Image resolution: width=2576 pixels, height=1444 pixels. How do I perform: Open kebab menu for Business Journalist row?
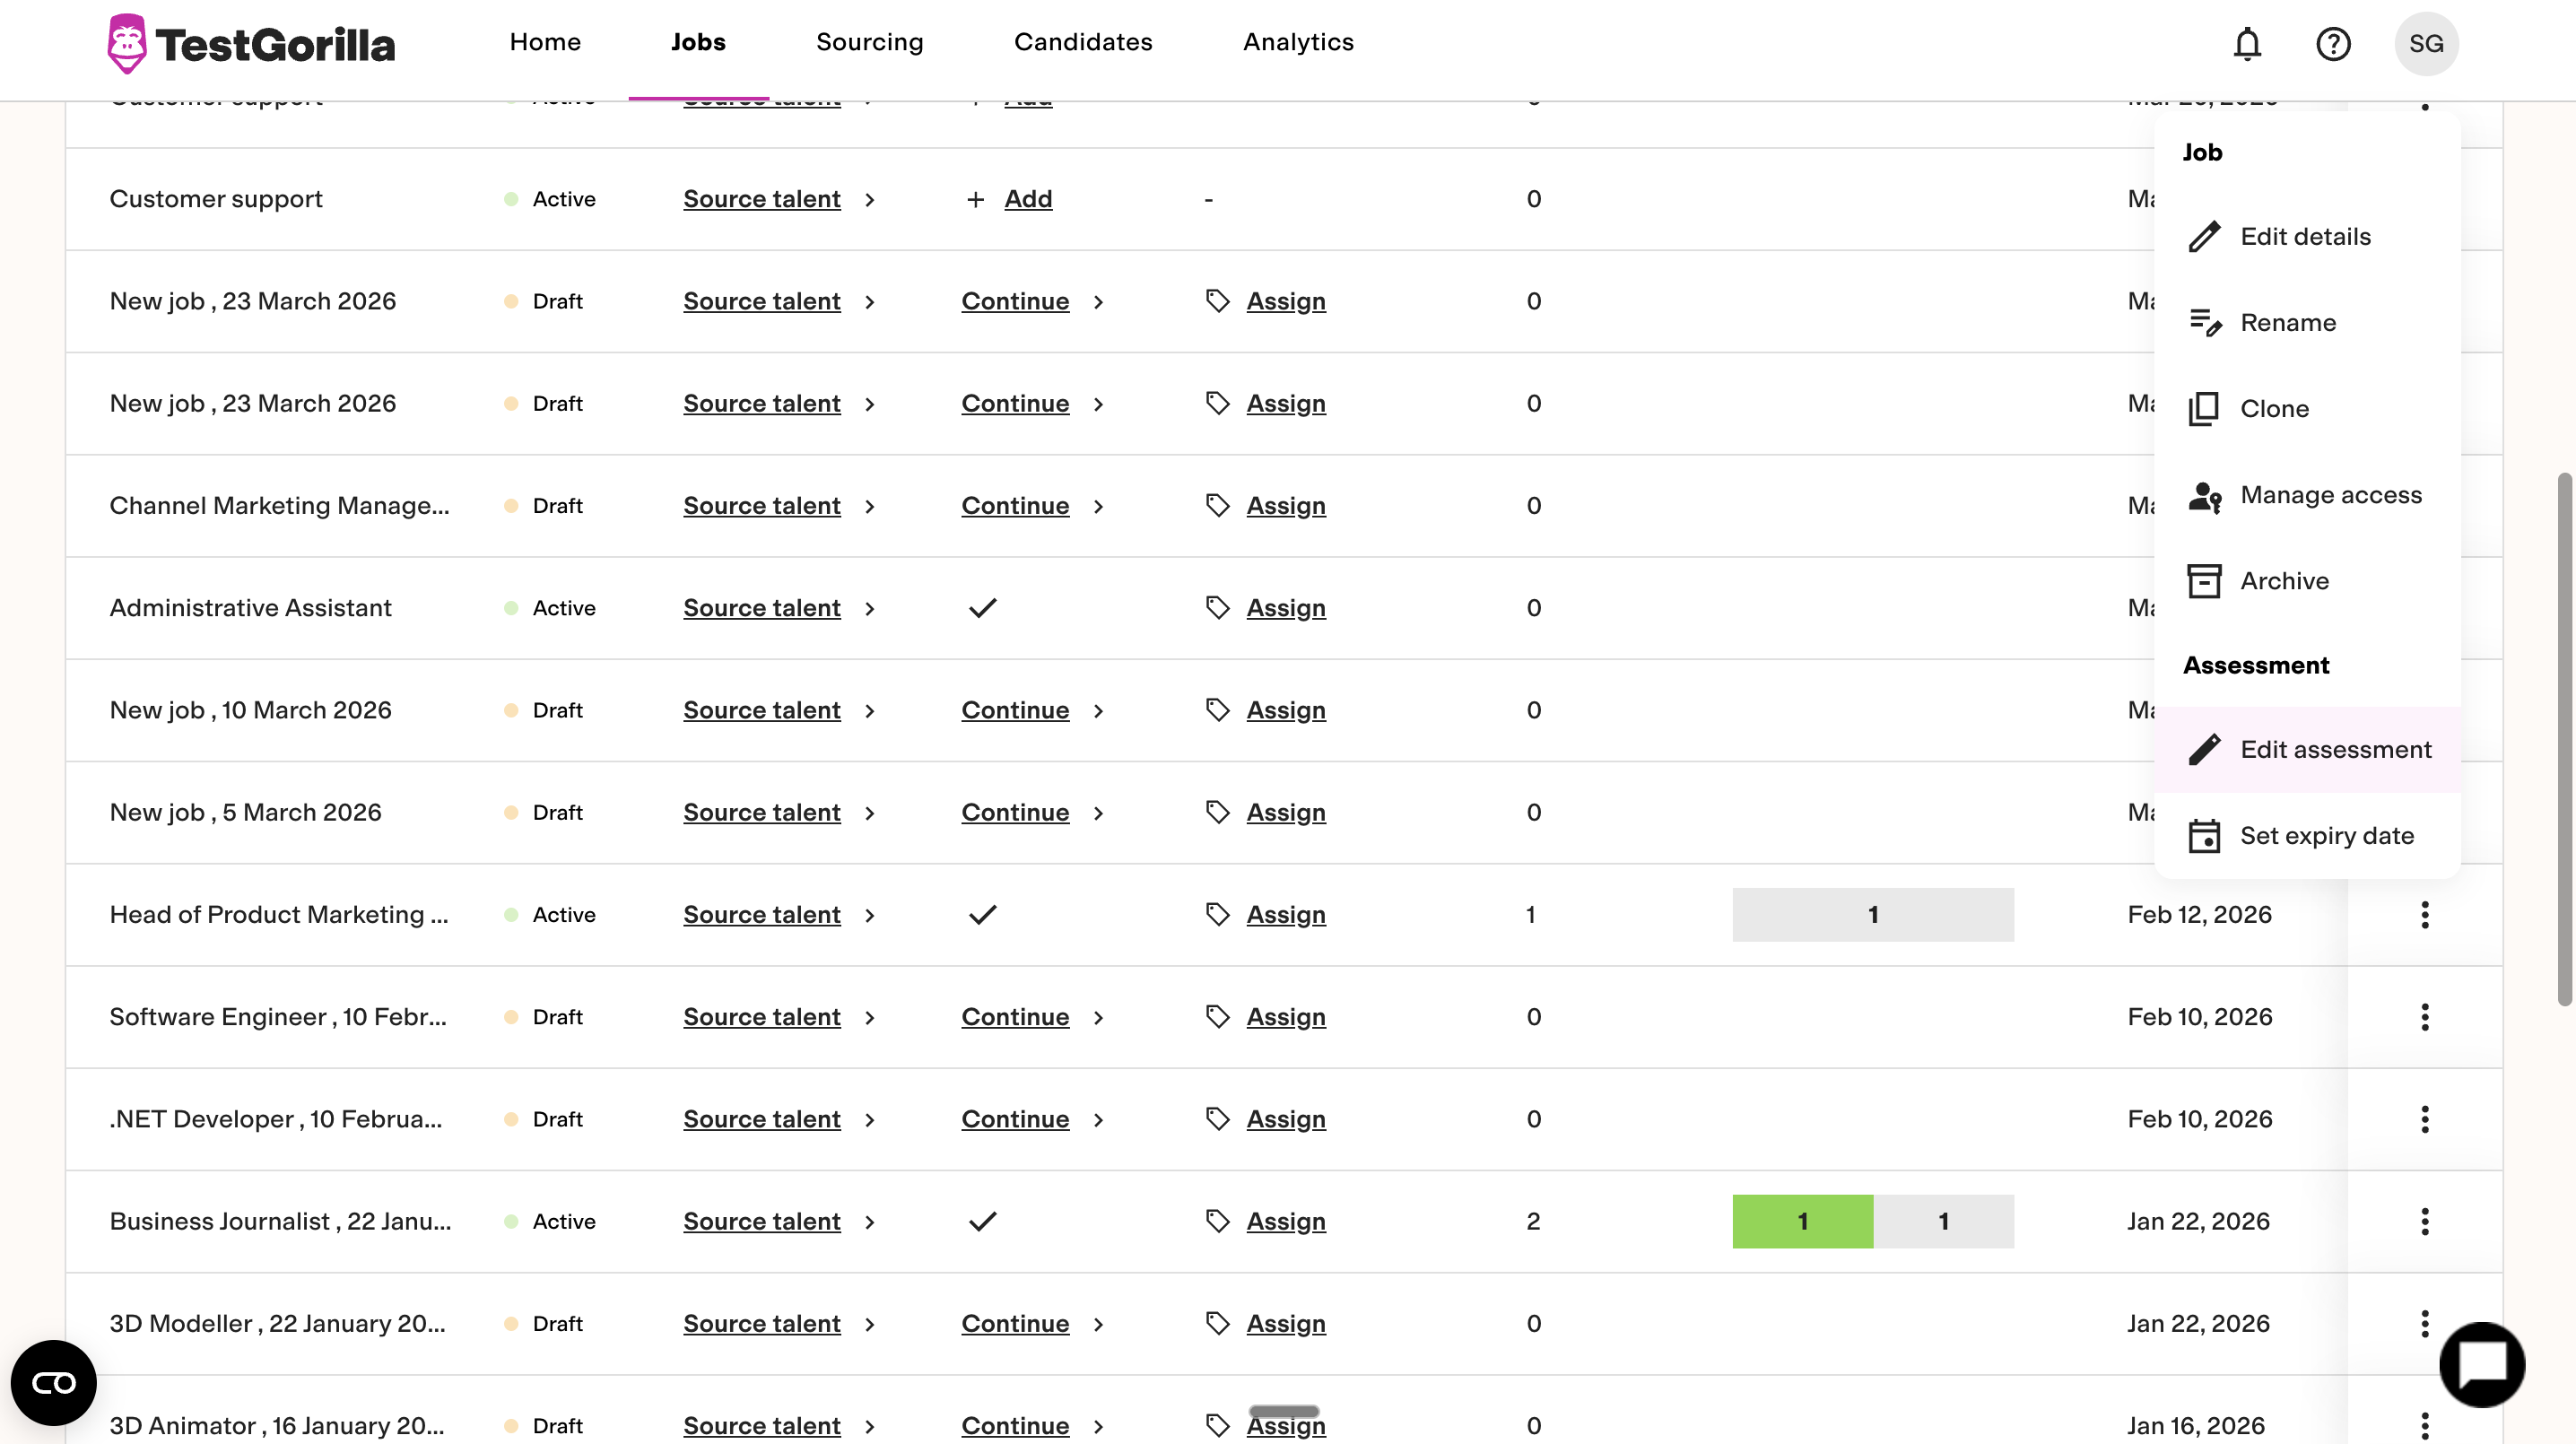pos(2424,1221)
